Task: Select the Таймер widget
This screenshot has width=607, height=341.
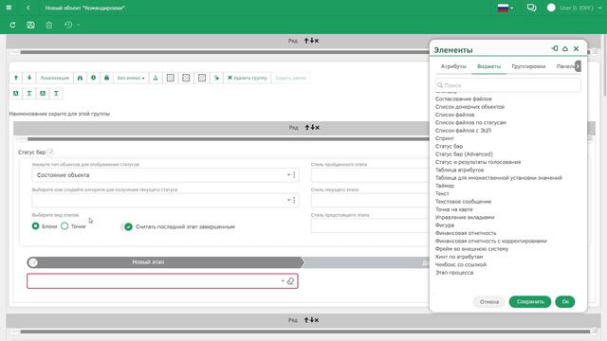Action: (445, 186)
